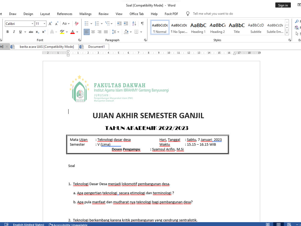Switch to Read Mode view icon

268,224
